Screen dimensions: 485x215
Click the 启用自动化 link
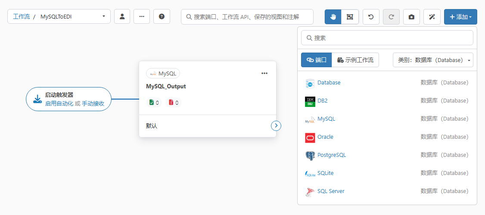pyautogui.click(x=59, y=103)
